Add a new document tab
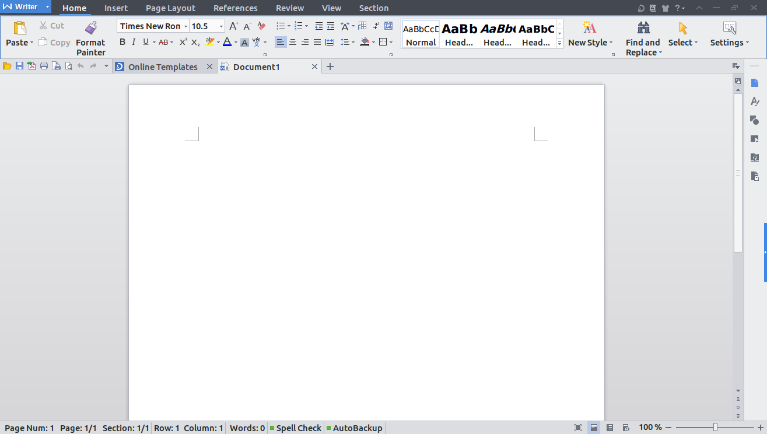Screen dimensions: 767x434 [x=330, y=66]
